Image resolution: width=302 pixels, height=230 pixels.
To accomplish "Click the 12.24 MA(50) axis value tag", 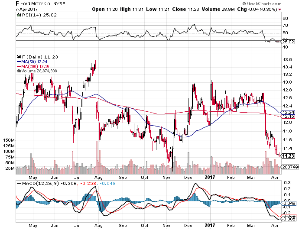I will click(x=288, y=112).
